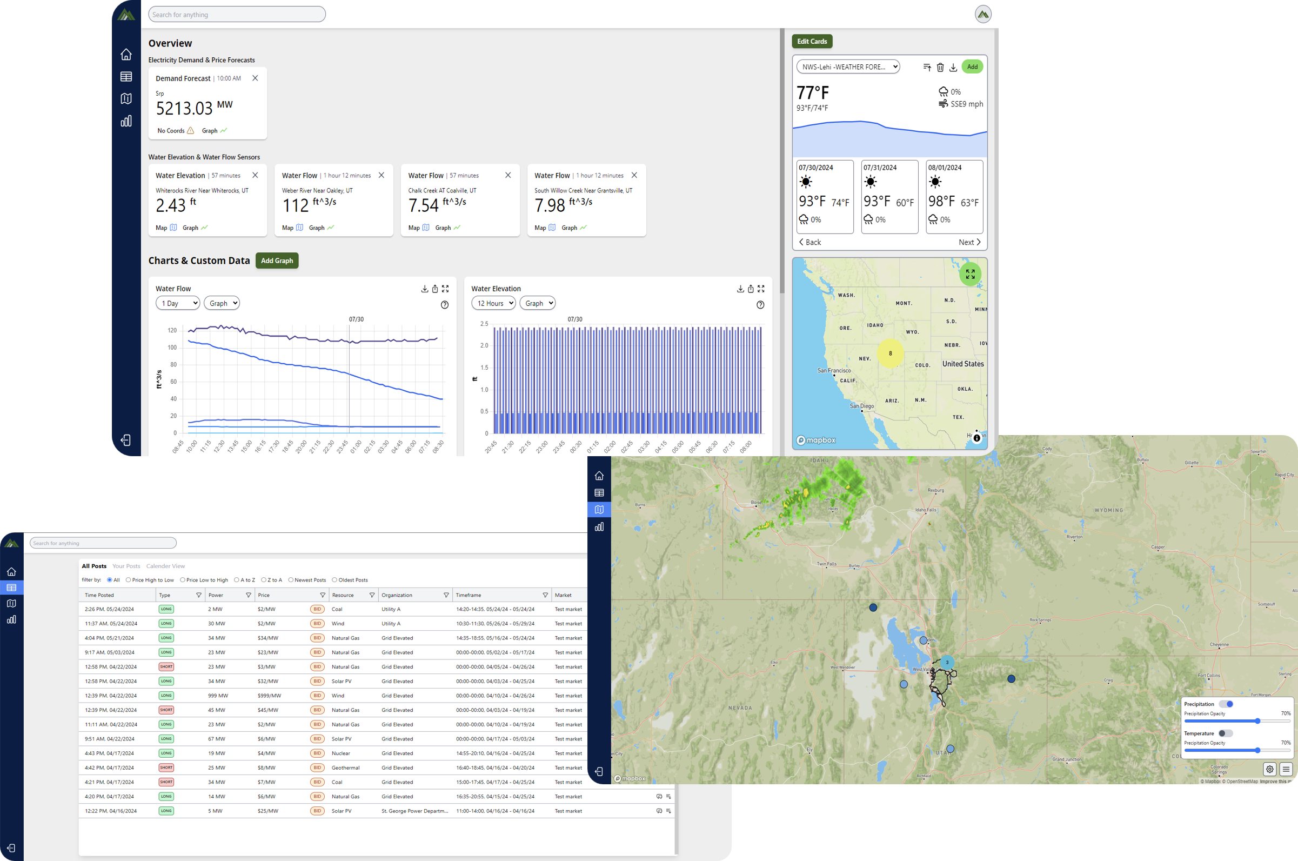Click the Edit Cards button
The width and height of the screenshot is (1298, 861).
click(812, 41)
